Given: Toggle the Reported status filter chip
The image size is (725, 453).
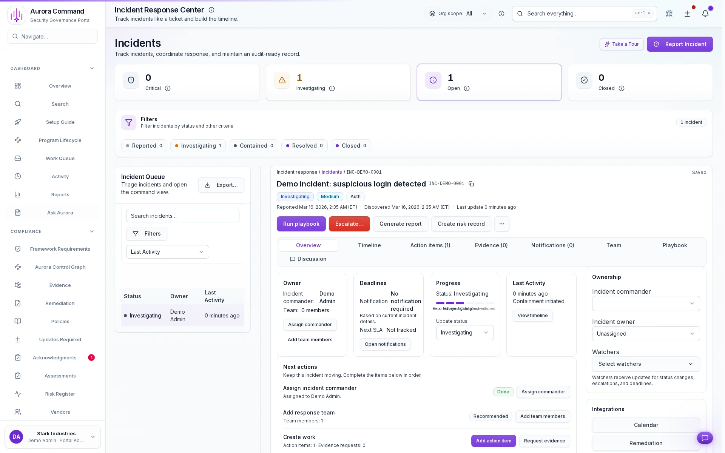Looking at the screenshot, I should pyautogui.click(x=144, y=146).
